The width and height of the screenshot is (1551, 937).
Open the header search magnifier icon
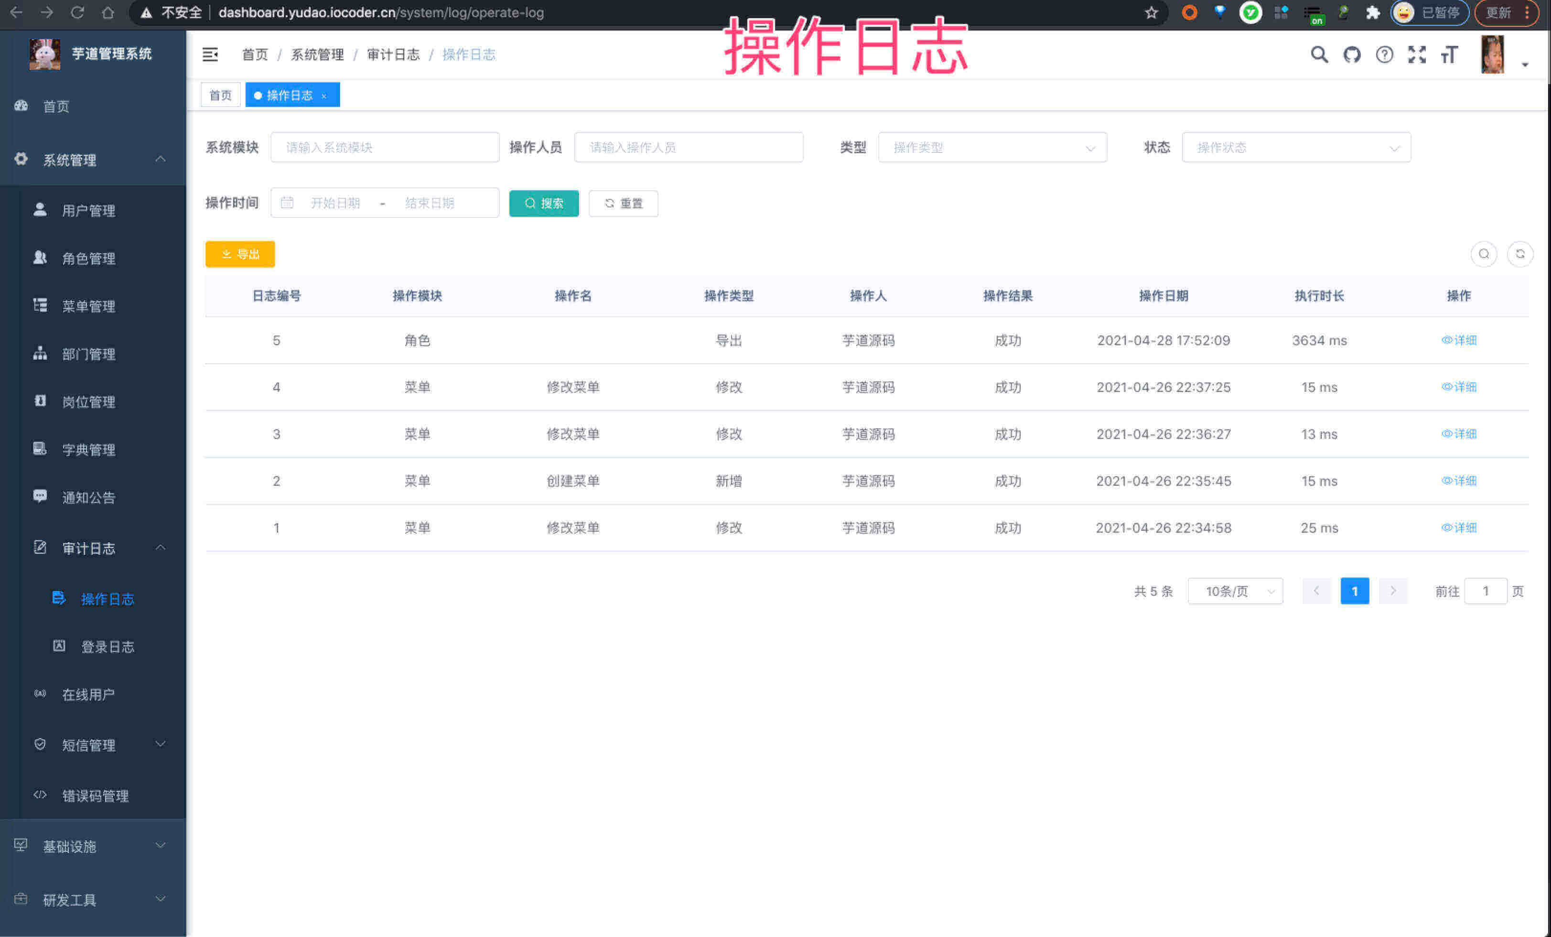pos(1319,55)
